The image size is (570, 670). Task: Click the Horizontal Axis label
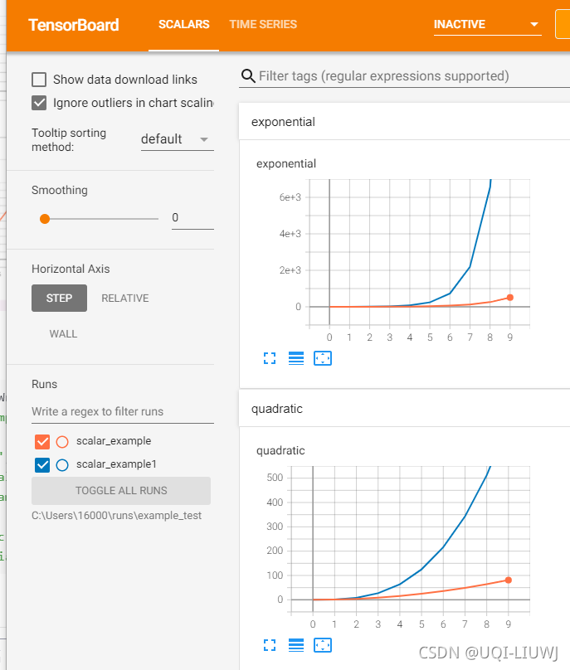point(71,269)
